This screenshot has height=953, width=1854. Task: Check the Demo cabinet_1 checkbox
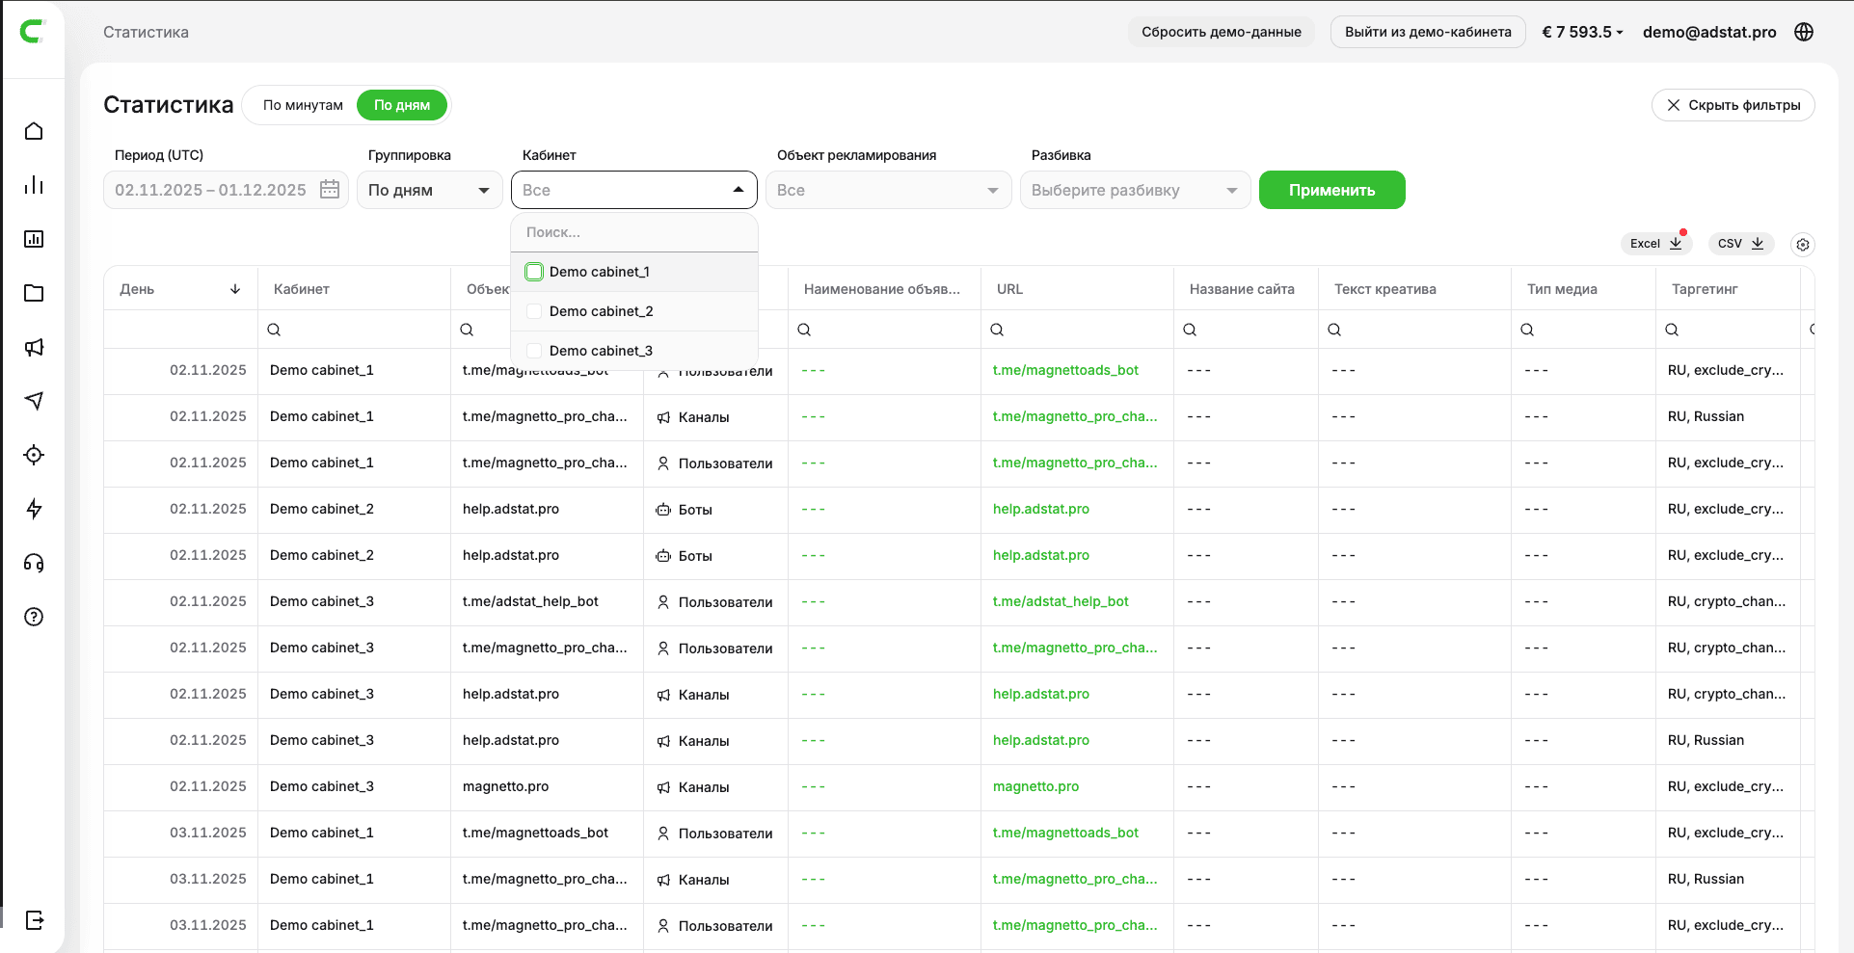(534, 272)
